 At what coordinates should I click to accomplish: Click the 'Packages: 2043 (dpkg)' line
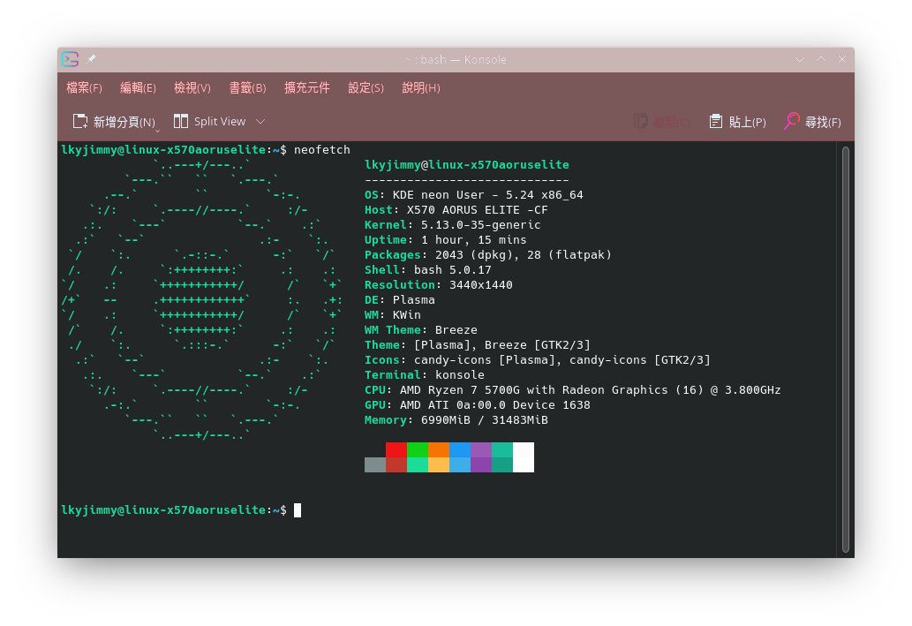point(487,255)
